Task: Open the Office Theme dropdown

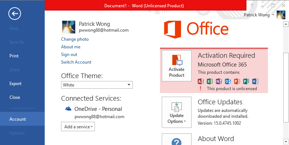Action: [x=97, y=85]
